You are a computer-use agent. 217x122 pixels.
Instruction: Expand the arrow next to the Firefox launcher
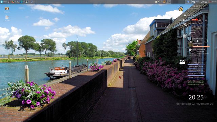pos(15,2)
